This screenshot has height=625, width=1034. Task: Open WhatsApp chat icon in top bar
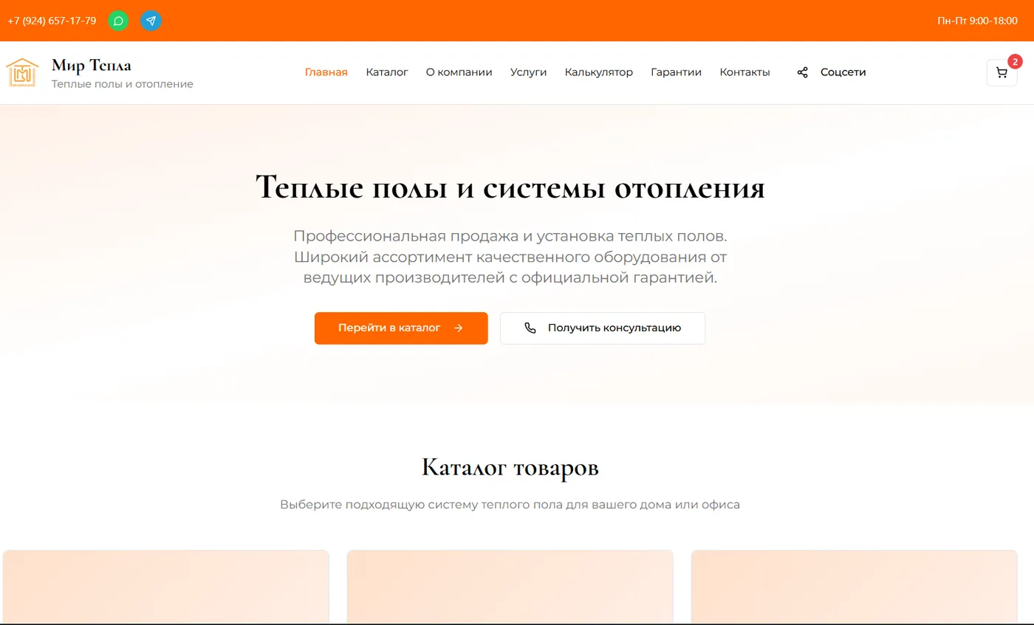point(118,21)
